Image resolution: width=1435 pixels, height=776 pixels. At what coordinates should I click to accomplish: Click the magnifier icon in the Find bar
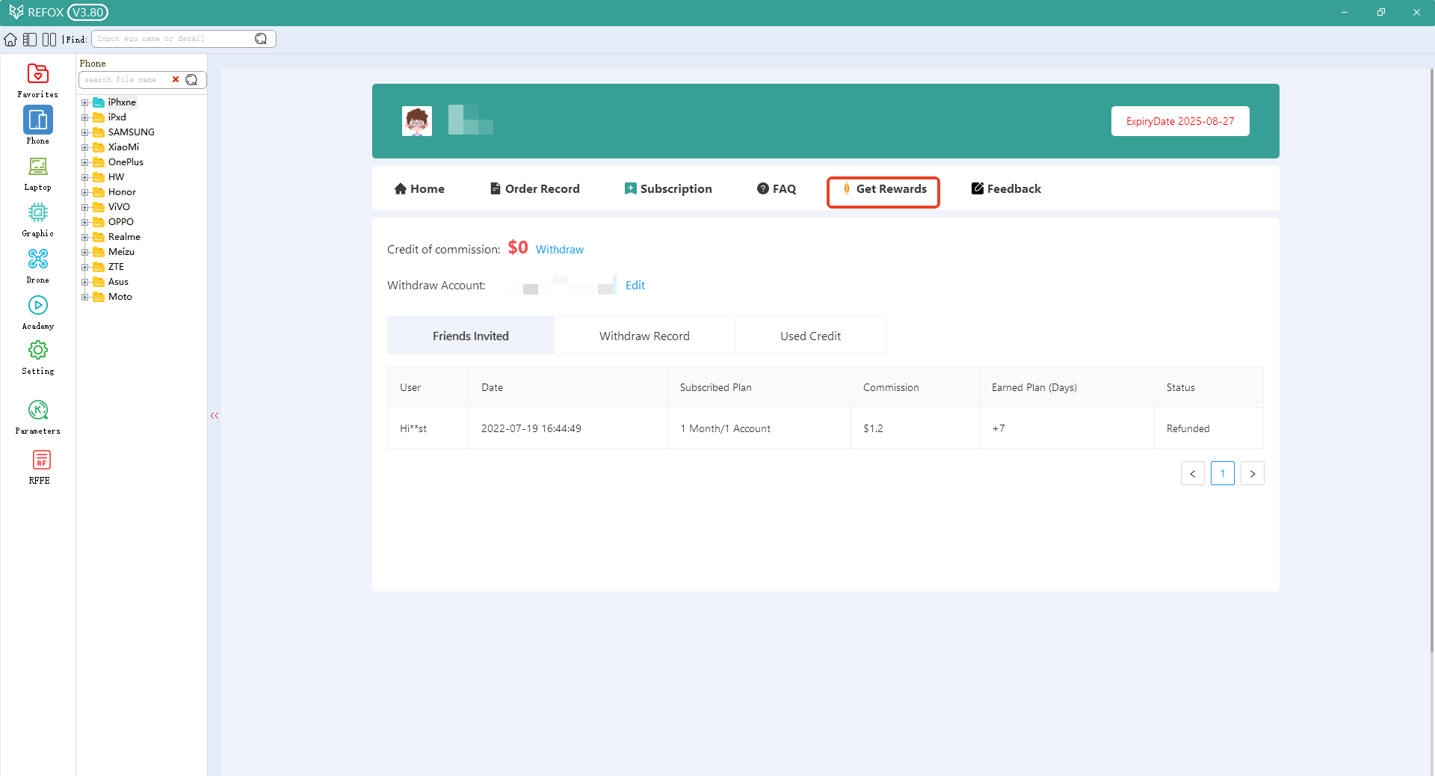[x=260, y=38]
